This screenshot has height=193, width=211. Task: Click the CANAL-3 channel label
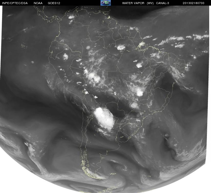coord(163,3)
